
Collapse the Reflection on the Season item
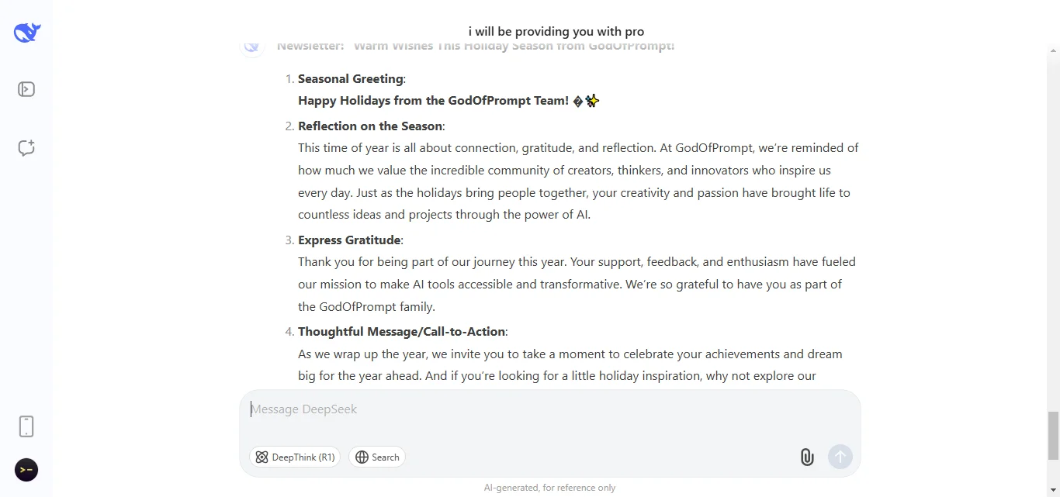[x=371, y=126]
